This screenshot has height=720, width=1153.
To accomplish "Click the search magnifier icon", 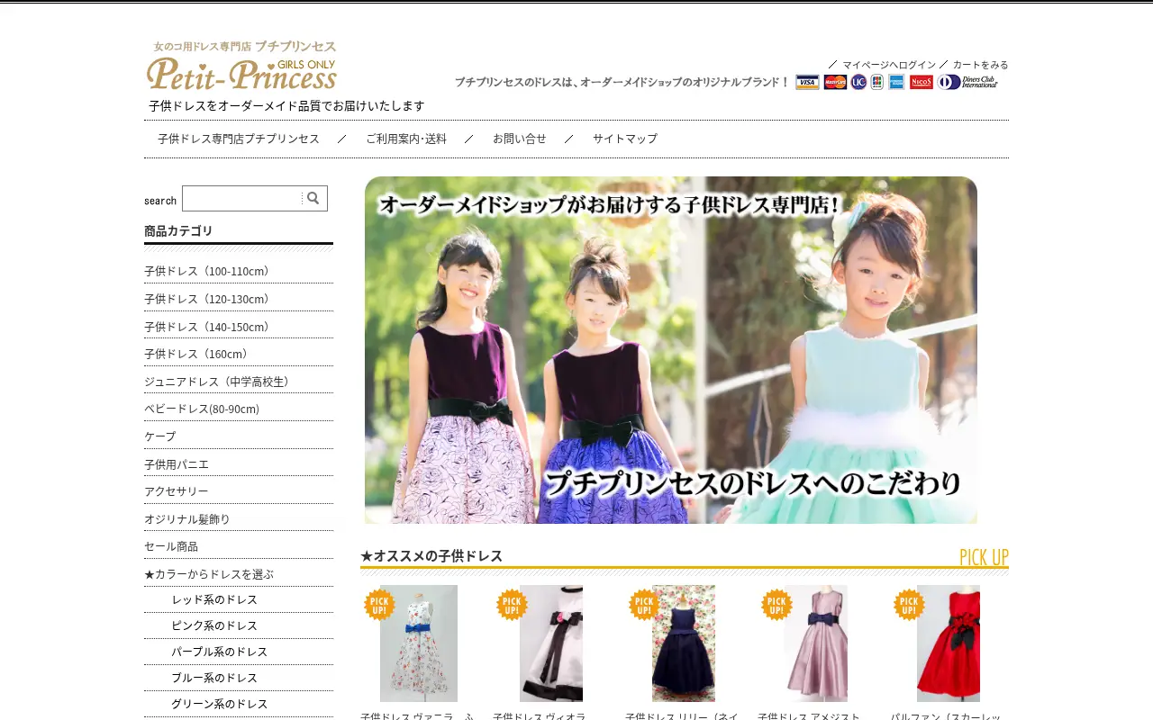I will pos(313,198).
